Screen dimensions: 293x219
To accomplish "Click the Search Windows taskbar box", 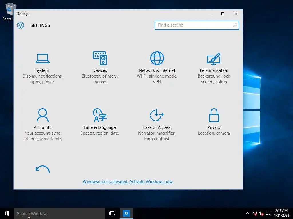I will pos(60,213).
